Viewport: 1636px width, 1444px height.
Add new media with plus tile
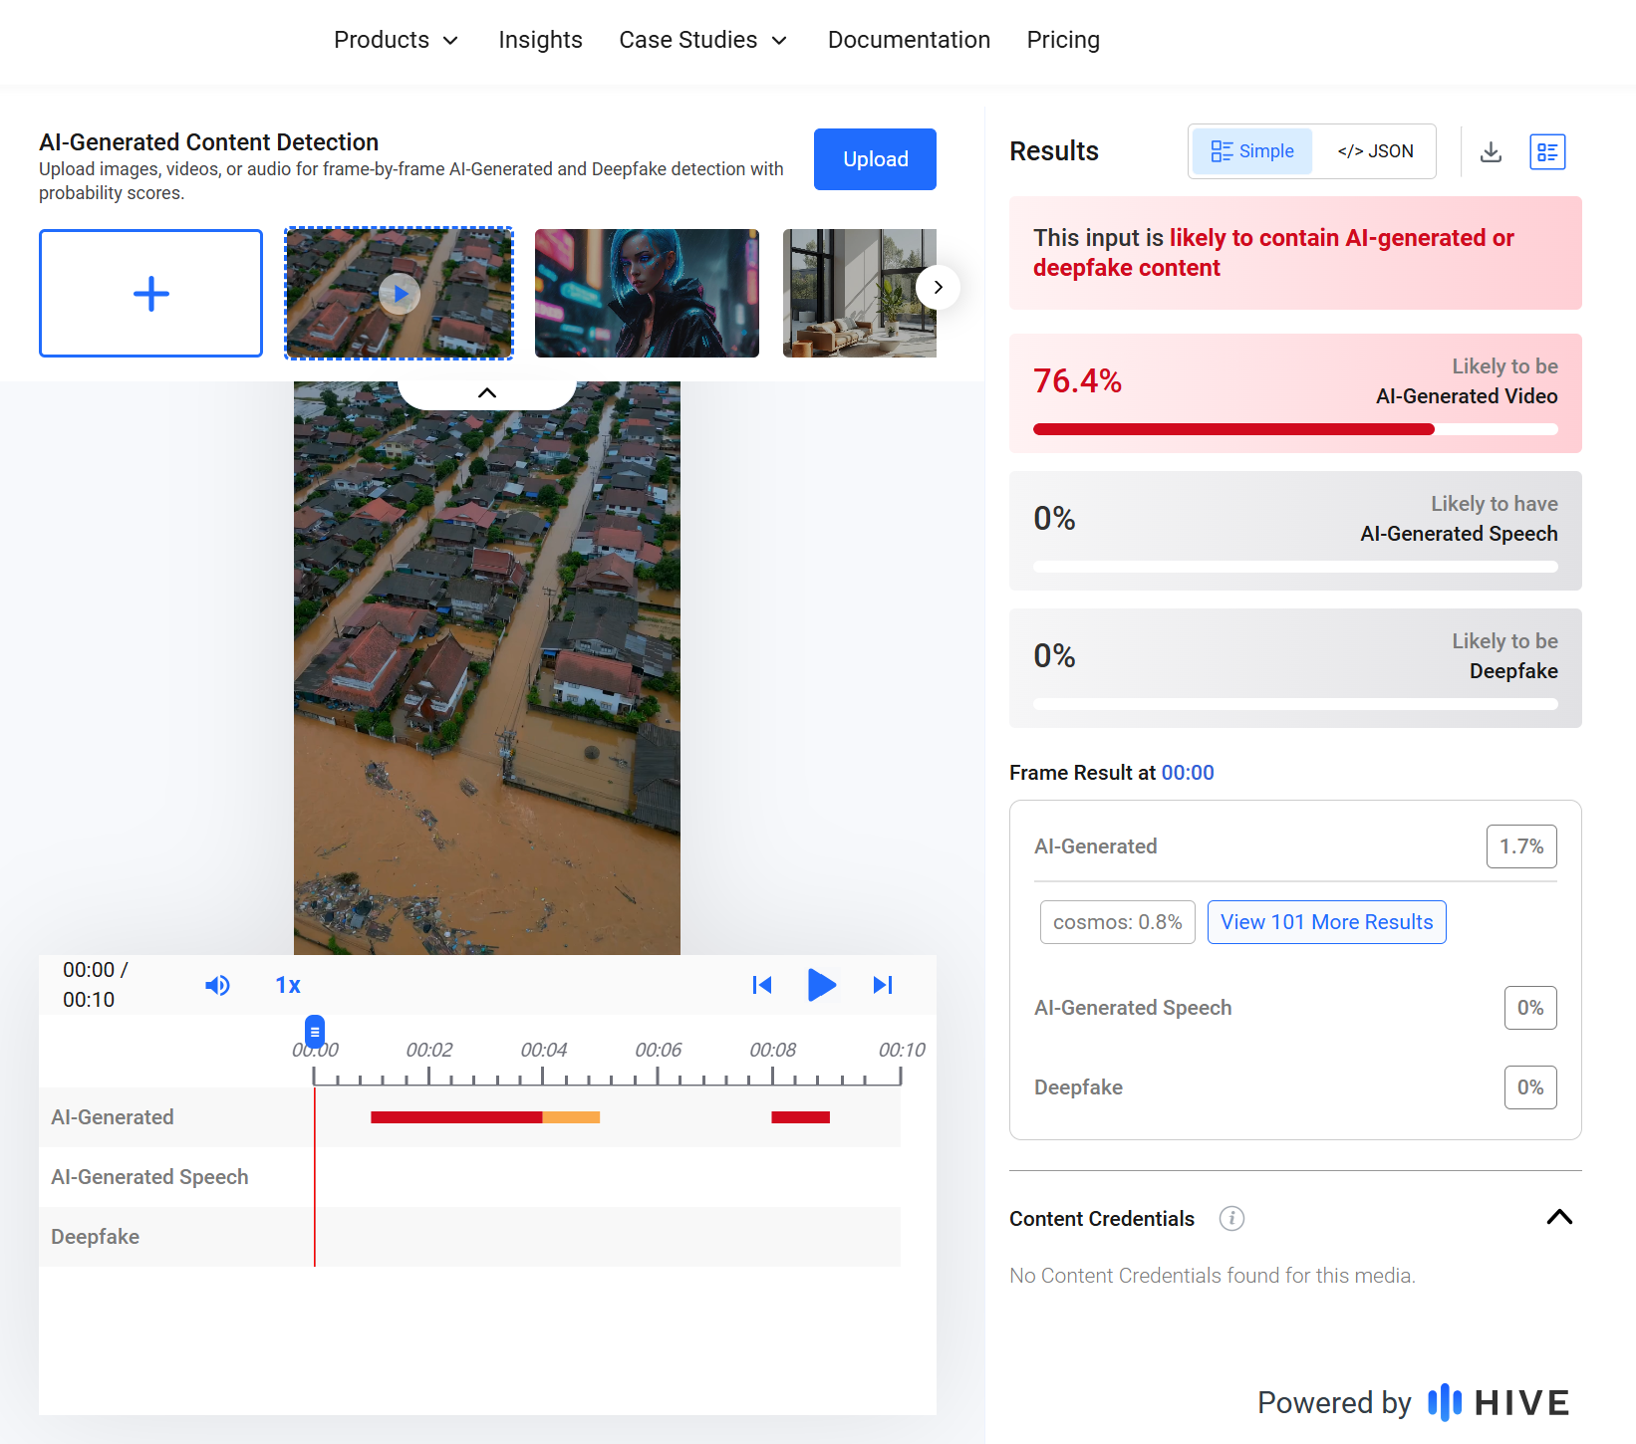[150, 293]
